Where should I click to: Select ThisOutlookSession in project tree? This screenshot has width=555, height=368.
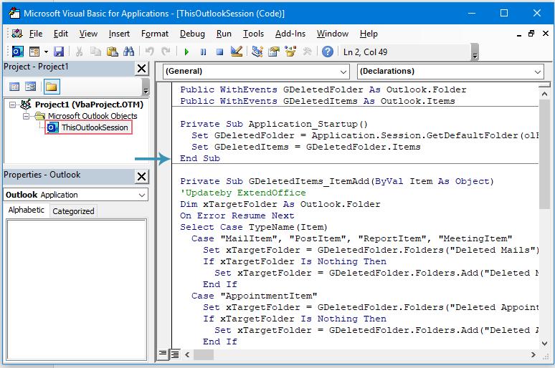(94, 127)
